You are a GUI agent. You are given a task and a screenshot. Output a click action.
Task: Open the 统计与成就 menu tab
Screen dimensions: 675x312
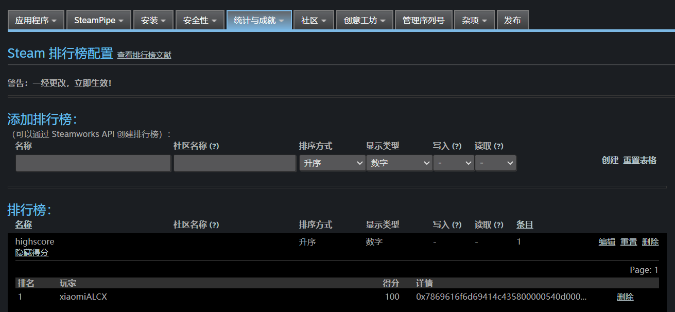tap(259, 21)
